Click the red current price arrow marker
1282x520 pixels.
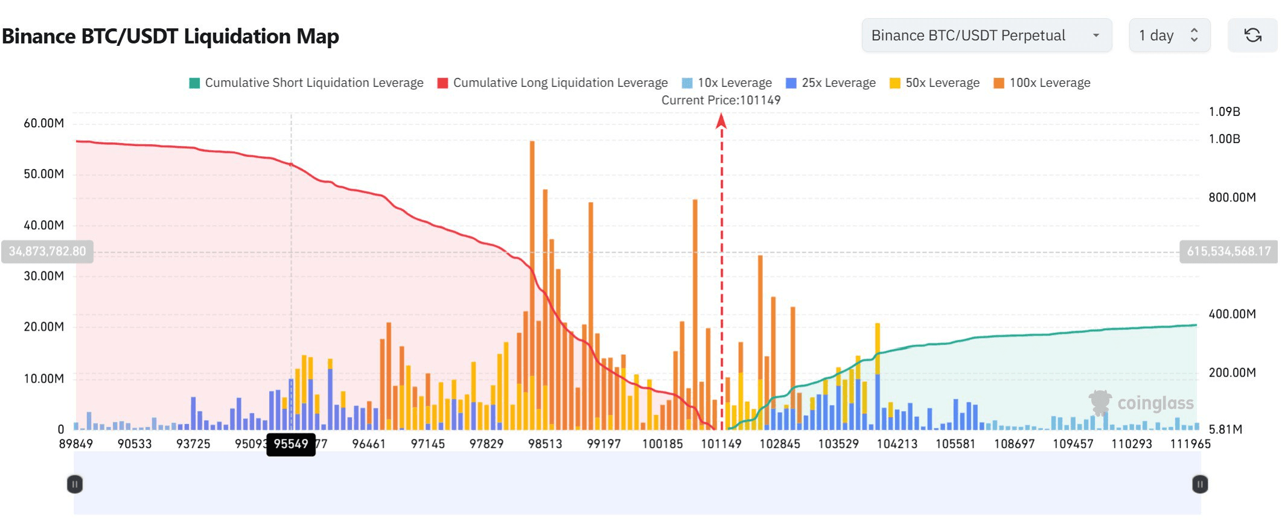click(721, 121)
